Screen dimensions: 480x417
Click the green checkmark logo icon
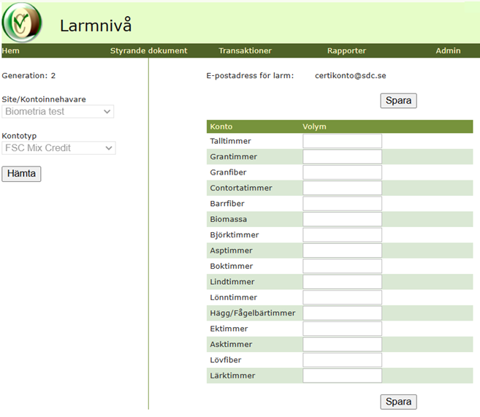click(x=21, y=23)
